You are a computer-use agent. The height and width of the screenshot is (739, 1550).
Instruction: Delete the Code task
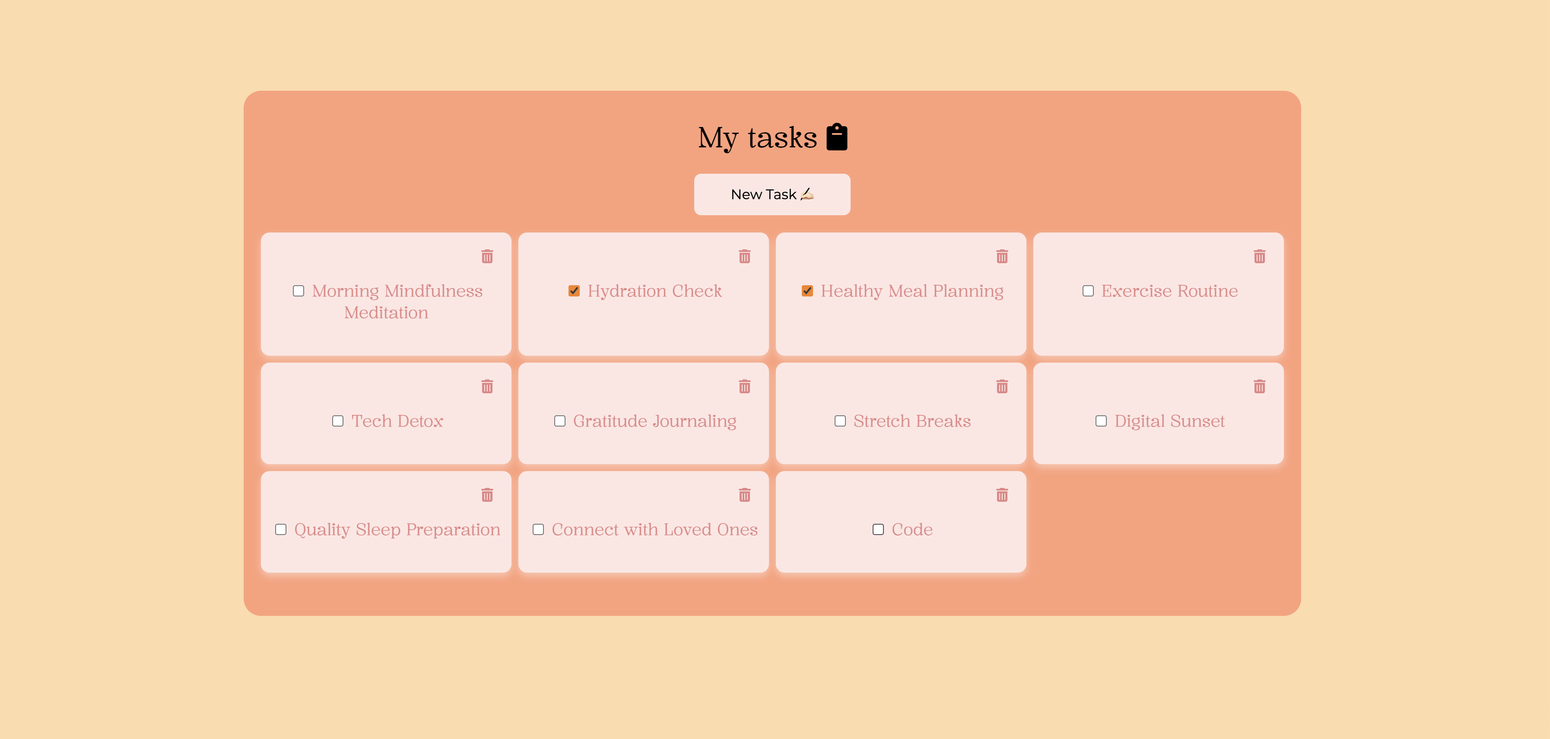tap(1002, 495)
